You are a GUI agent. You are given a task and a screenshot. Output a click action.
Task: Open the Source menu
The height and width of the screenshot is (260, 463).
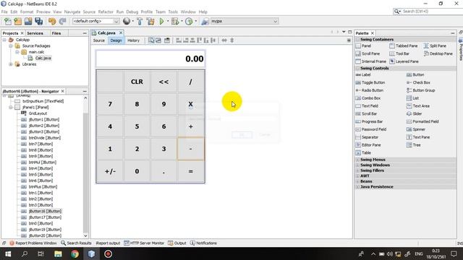point(89,12)
